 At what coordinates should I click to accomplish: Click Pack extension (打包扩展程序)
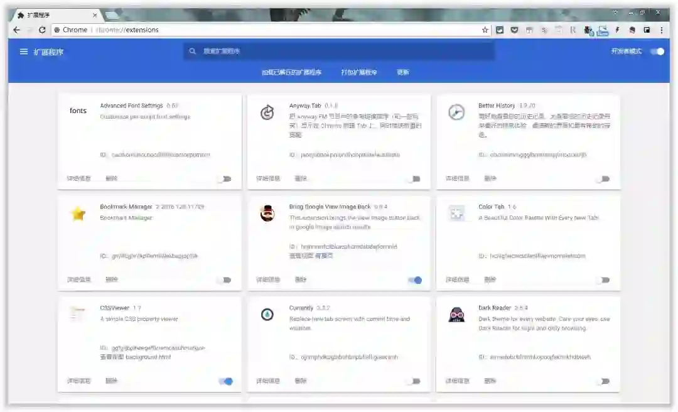pyautogui.click(x=359, y=72)
